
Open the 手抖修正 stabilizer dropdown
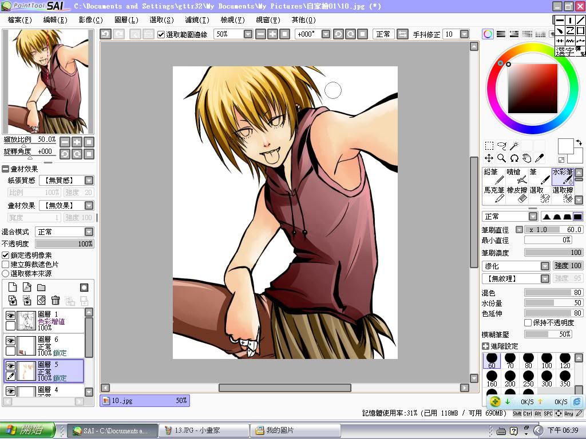pos(464,34)
